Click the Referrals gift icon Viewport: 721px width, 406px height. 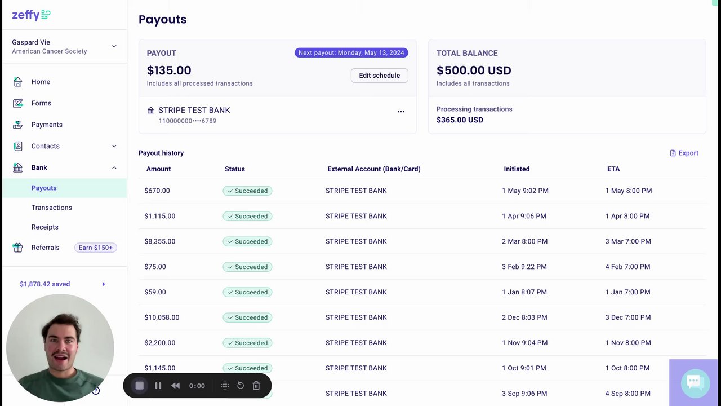pos(18,248)
